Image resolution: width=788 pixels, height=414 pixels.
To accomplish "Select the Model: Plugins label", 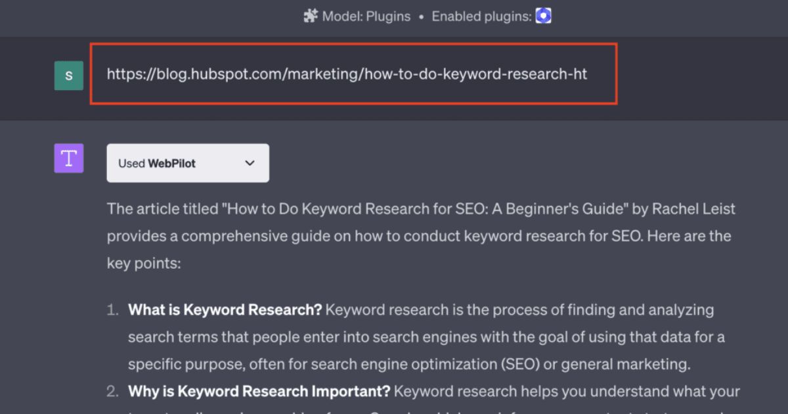I will point(366,17).
